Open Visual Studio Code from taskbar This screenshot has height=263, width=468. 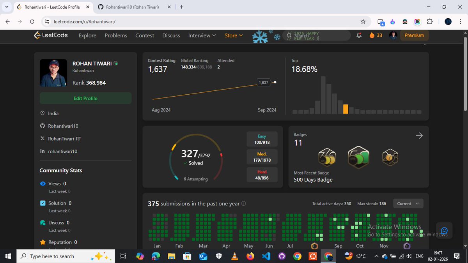pos(266,256)
